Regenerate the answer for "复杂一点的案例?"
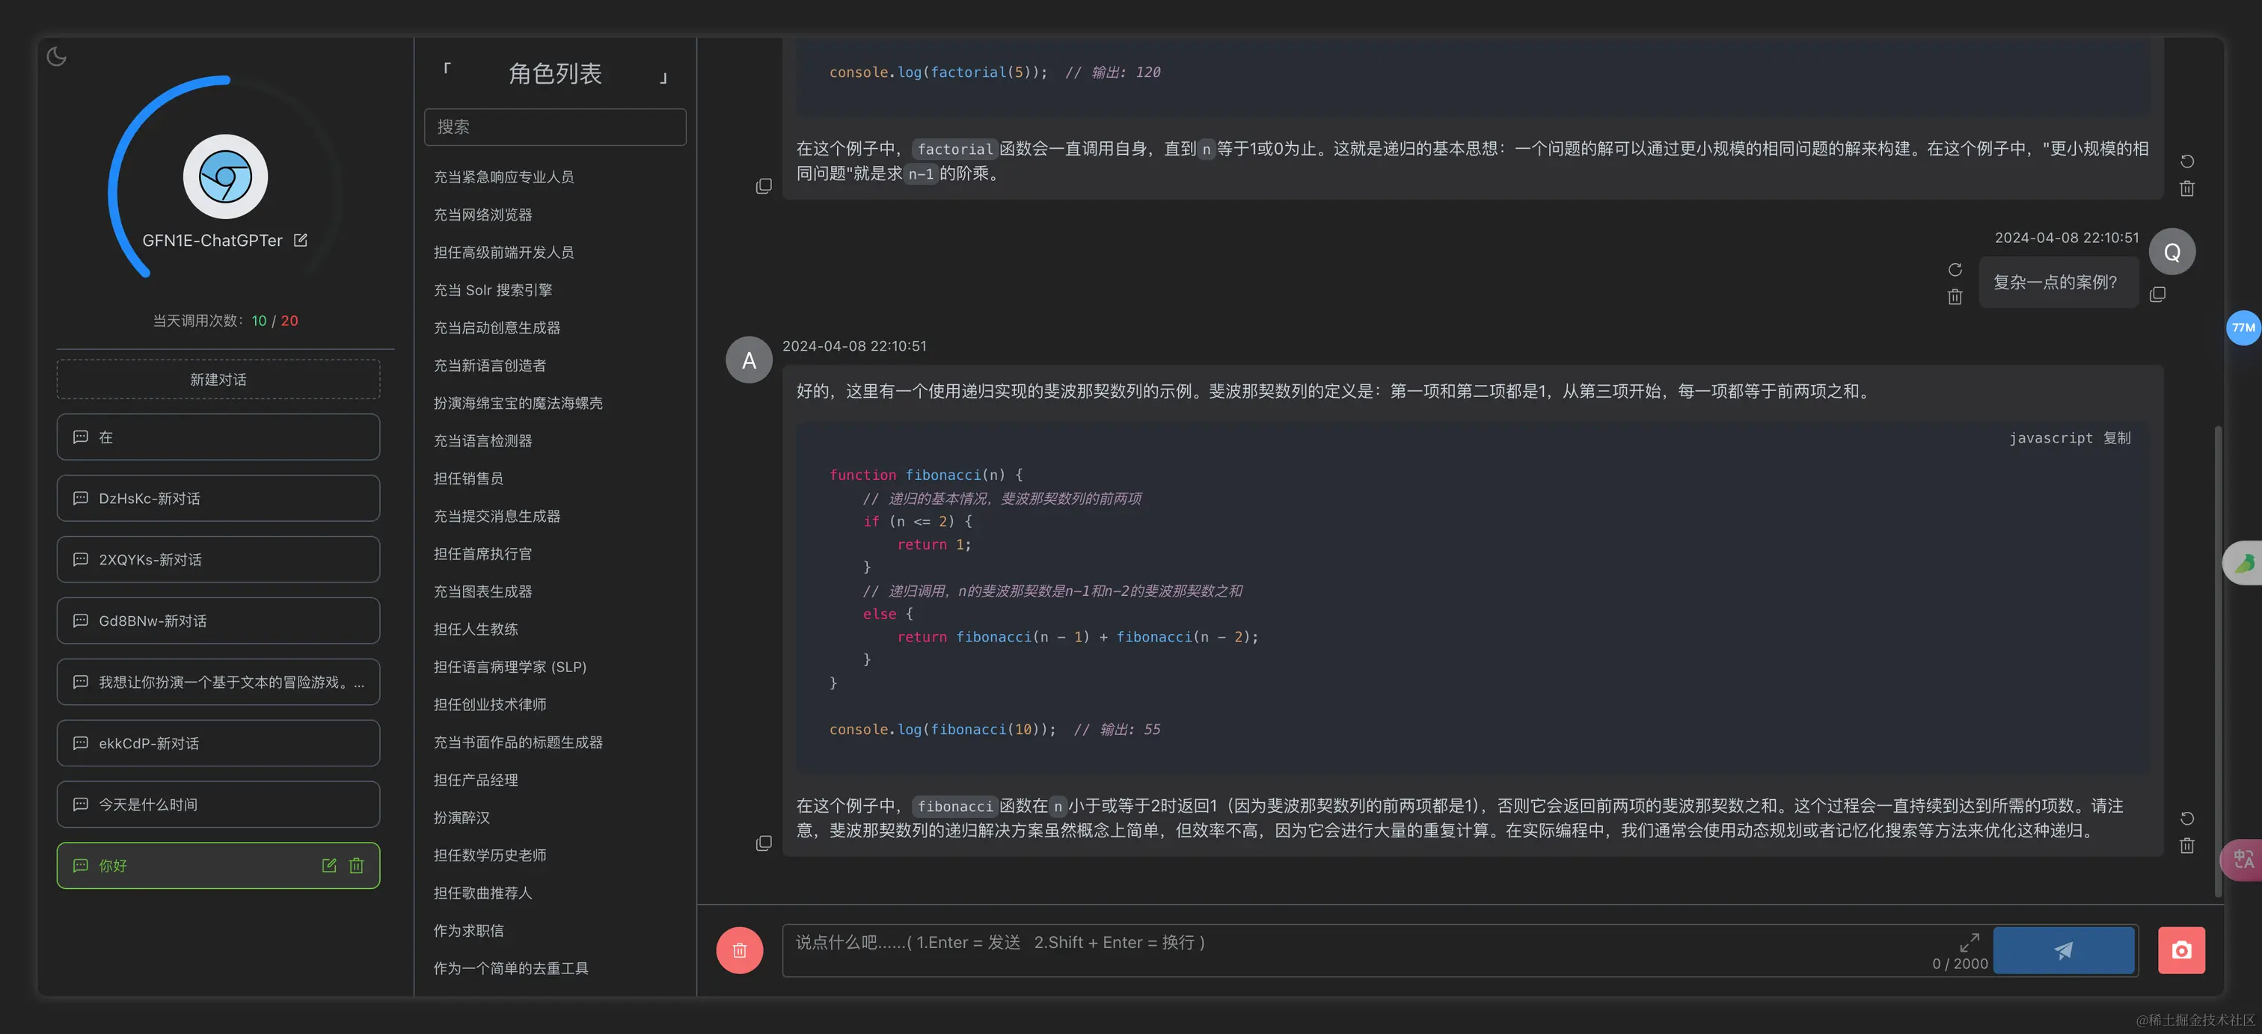 [x=1954, y=269]
